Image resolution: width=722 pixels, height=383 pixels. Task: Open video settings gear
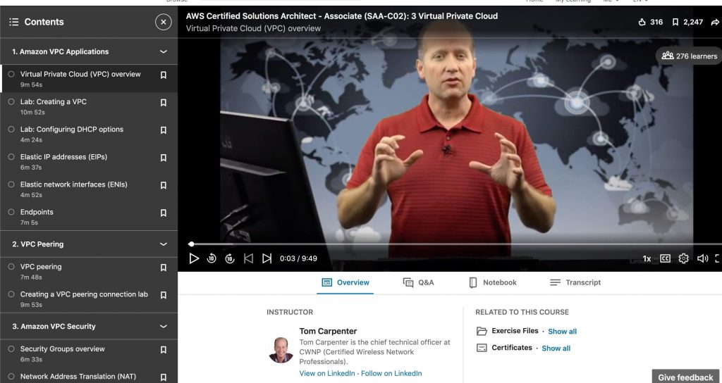click(x=683, y=258)
